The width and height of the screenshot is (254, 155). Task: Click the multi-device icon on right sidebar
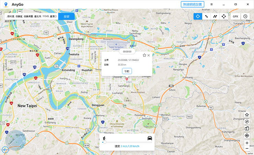[247, 129]
